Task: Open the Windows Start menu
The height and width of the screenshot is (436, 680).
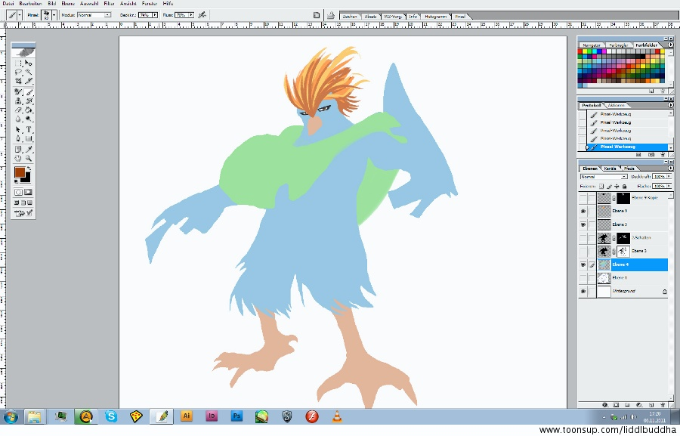Action: [x=10, y=417]
